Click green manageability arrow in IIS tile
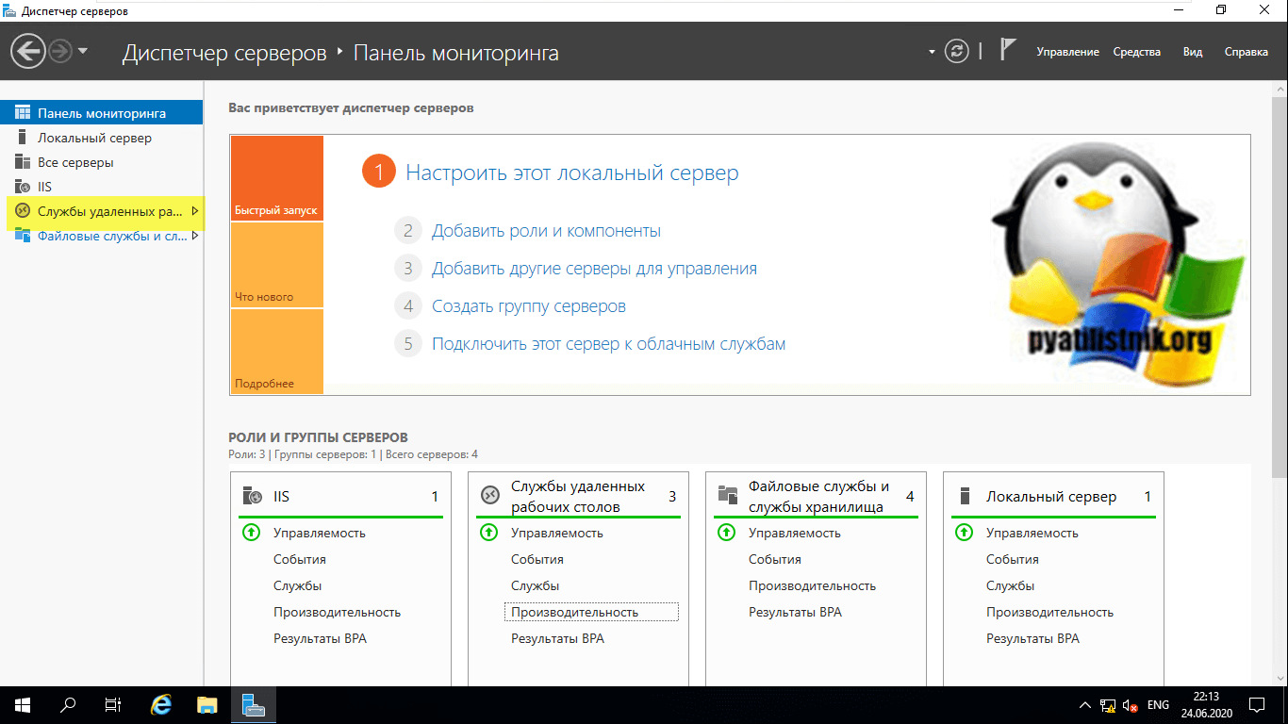 (x=251, y=533)
